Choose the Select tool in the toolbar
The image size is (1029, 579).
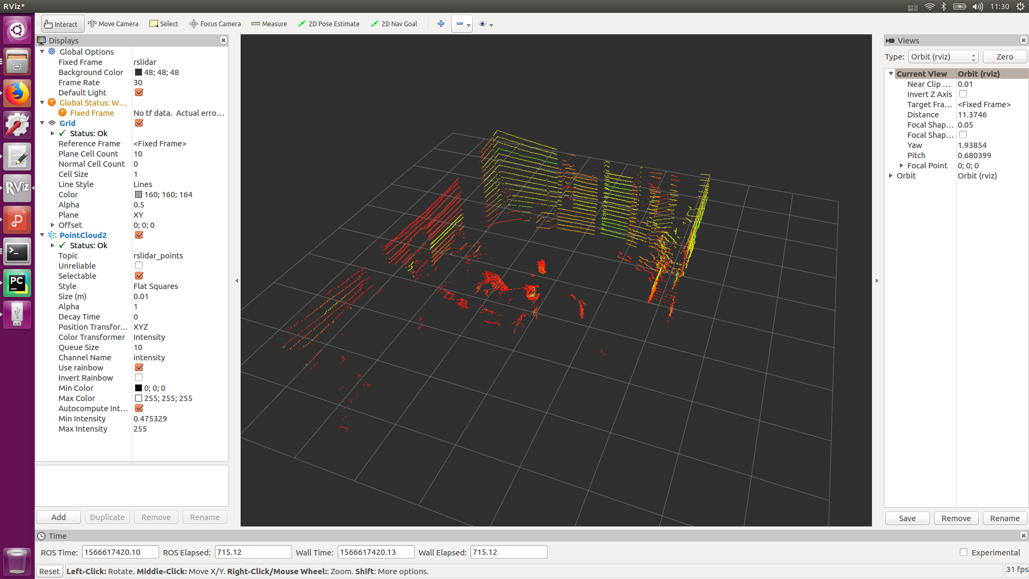pos(163,24)
